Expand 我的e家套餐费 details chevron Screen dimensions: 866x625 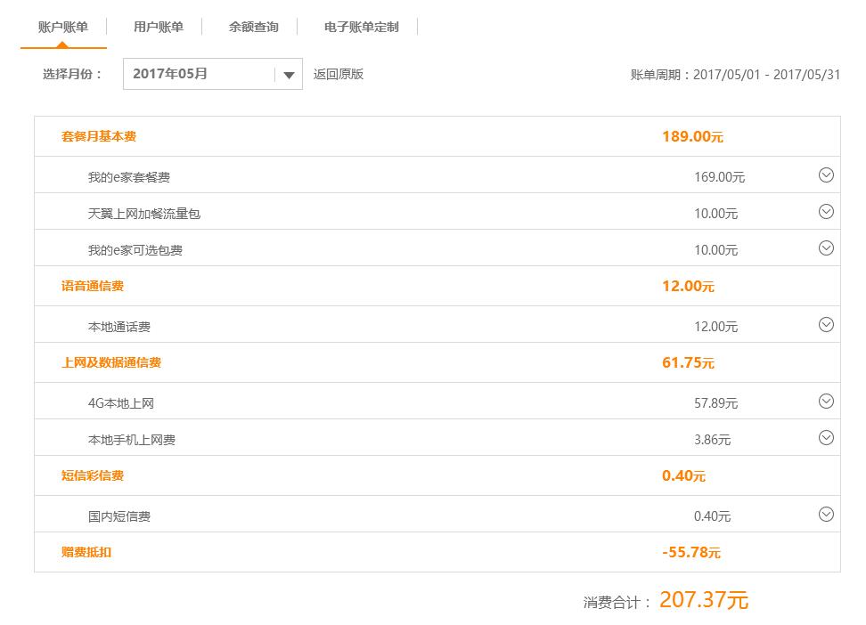click(826, 175)
